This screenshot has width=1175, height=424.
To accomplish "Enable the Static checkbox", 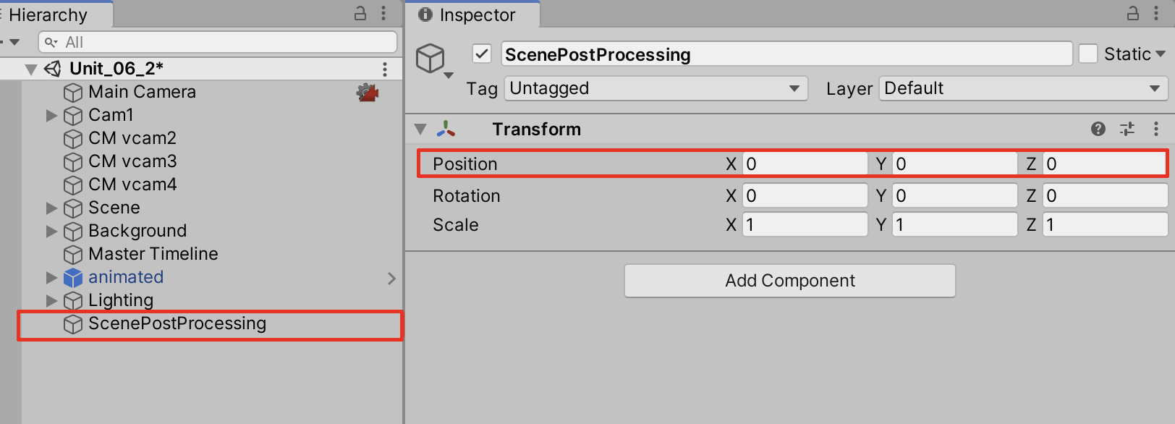I will [x=1088, y=54].
